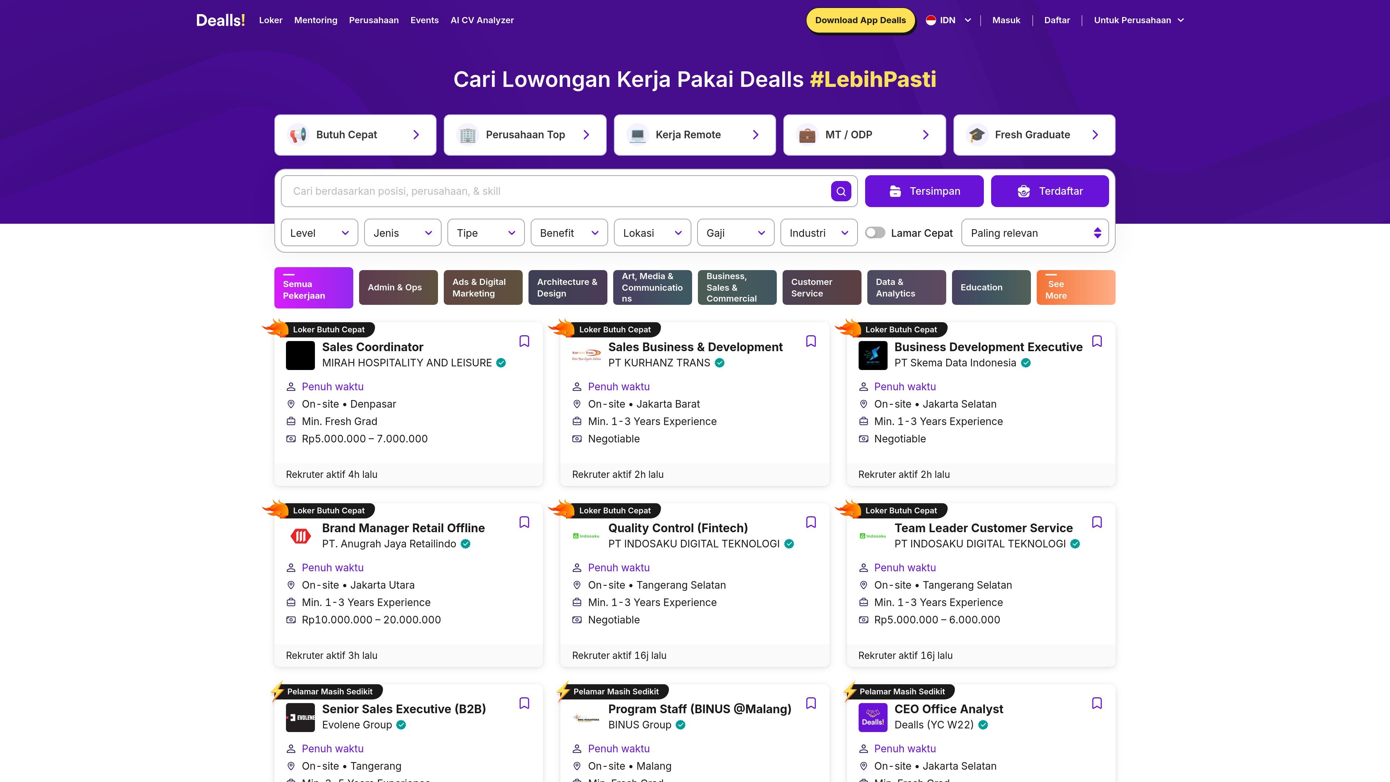This screenshot has height=782, width=1390.
Task: Save Program Staff (BINUS @Malang) job
Action: [810, 703]
